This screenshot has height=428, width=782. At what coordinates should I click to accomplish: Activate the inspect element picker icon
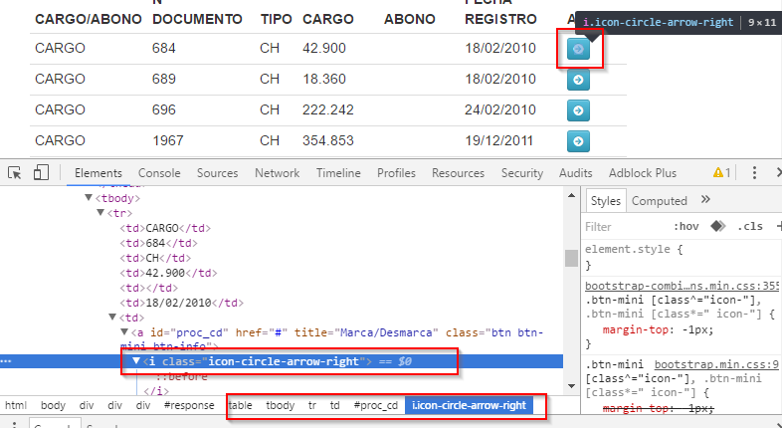coord(15,173)
